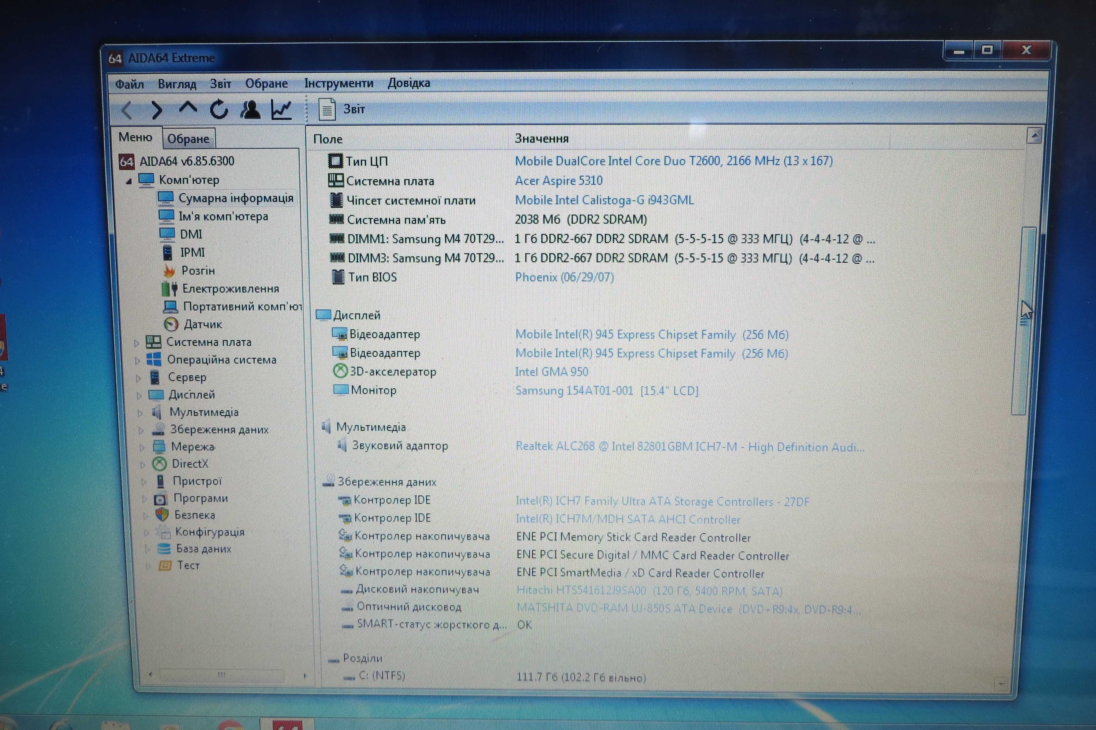
Task: Open the Вигляд menu
Action: tap(177, 84)
